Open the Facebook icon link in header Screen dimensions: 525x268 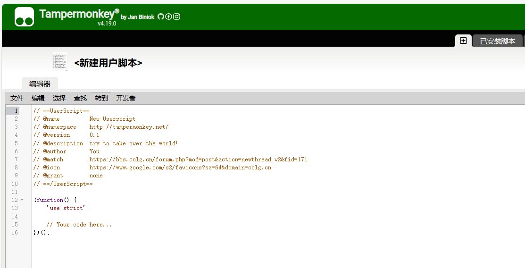[x=169, y=17]
